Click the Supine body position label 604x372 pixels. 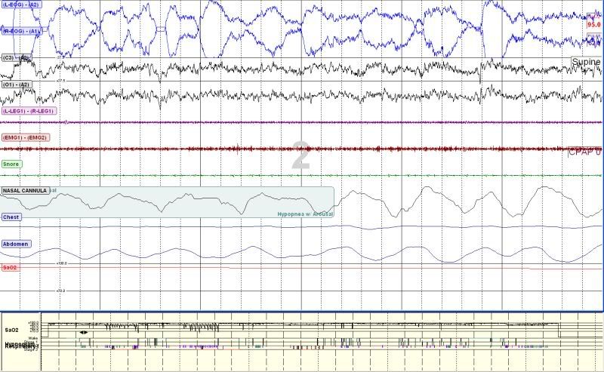pyautogui.click(x=587, y=62)
